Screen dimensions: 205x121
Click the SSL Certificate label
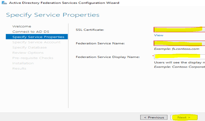pos(90,30)
